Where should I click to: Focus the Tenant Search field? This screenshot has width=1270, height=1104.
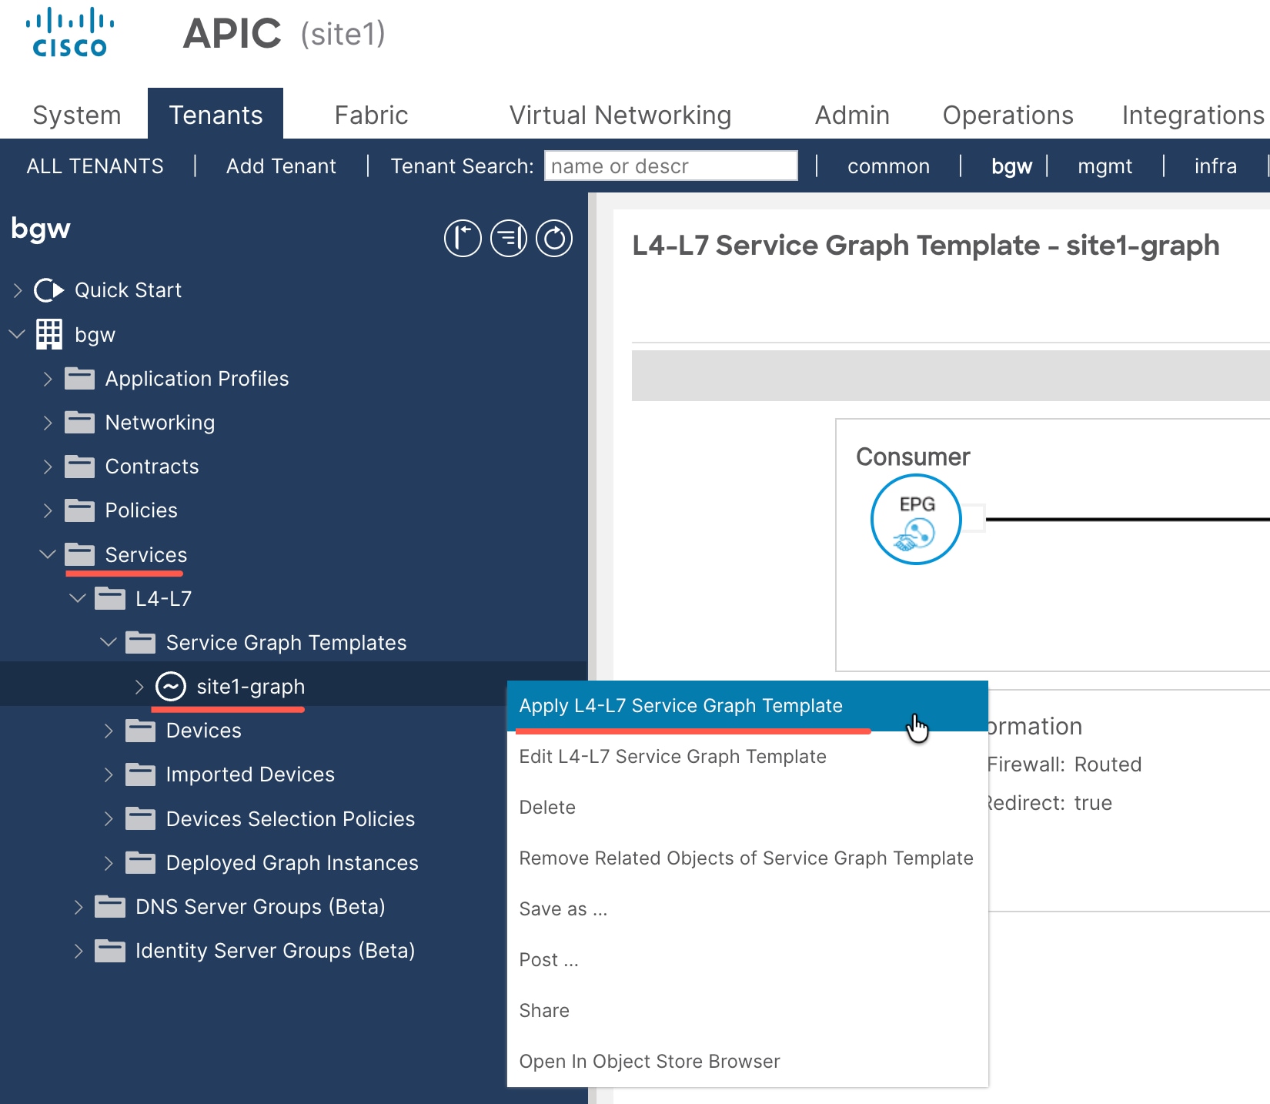pyautogui.click(x=671, y=166)
